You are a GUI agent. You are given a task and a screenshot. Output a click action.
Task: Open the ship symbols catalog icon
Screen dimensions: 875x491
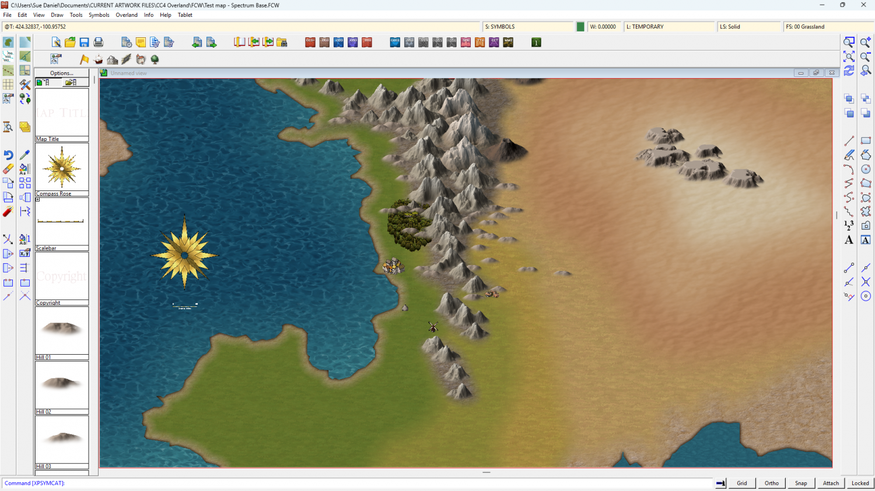[x=98, y=59]
